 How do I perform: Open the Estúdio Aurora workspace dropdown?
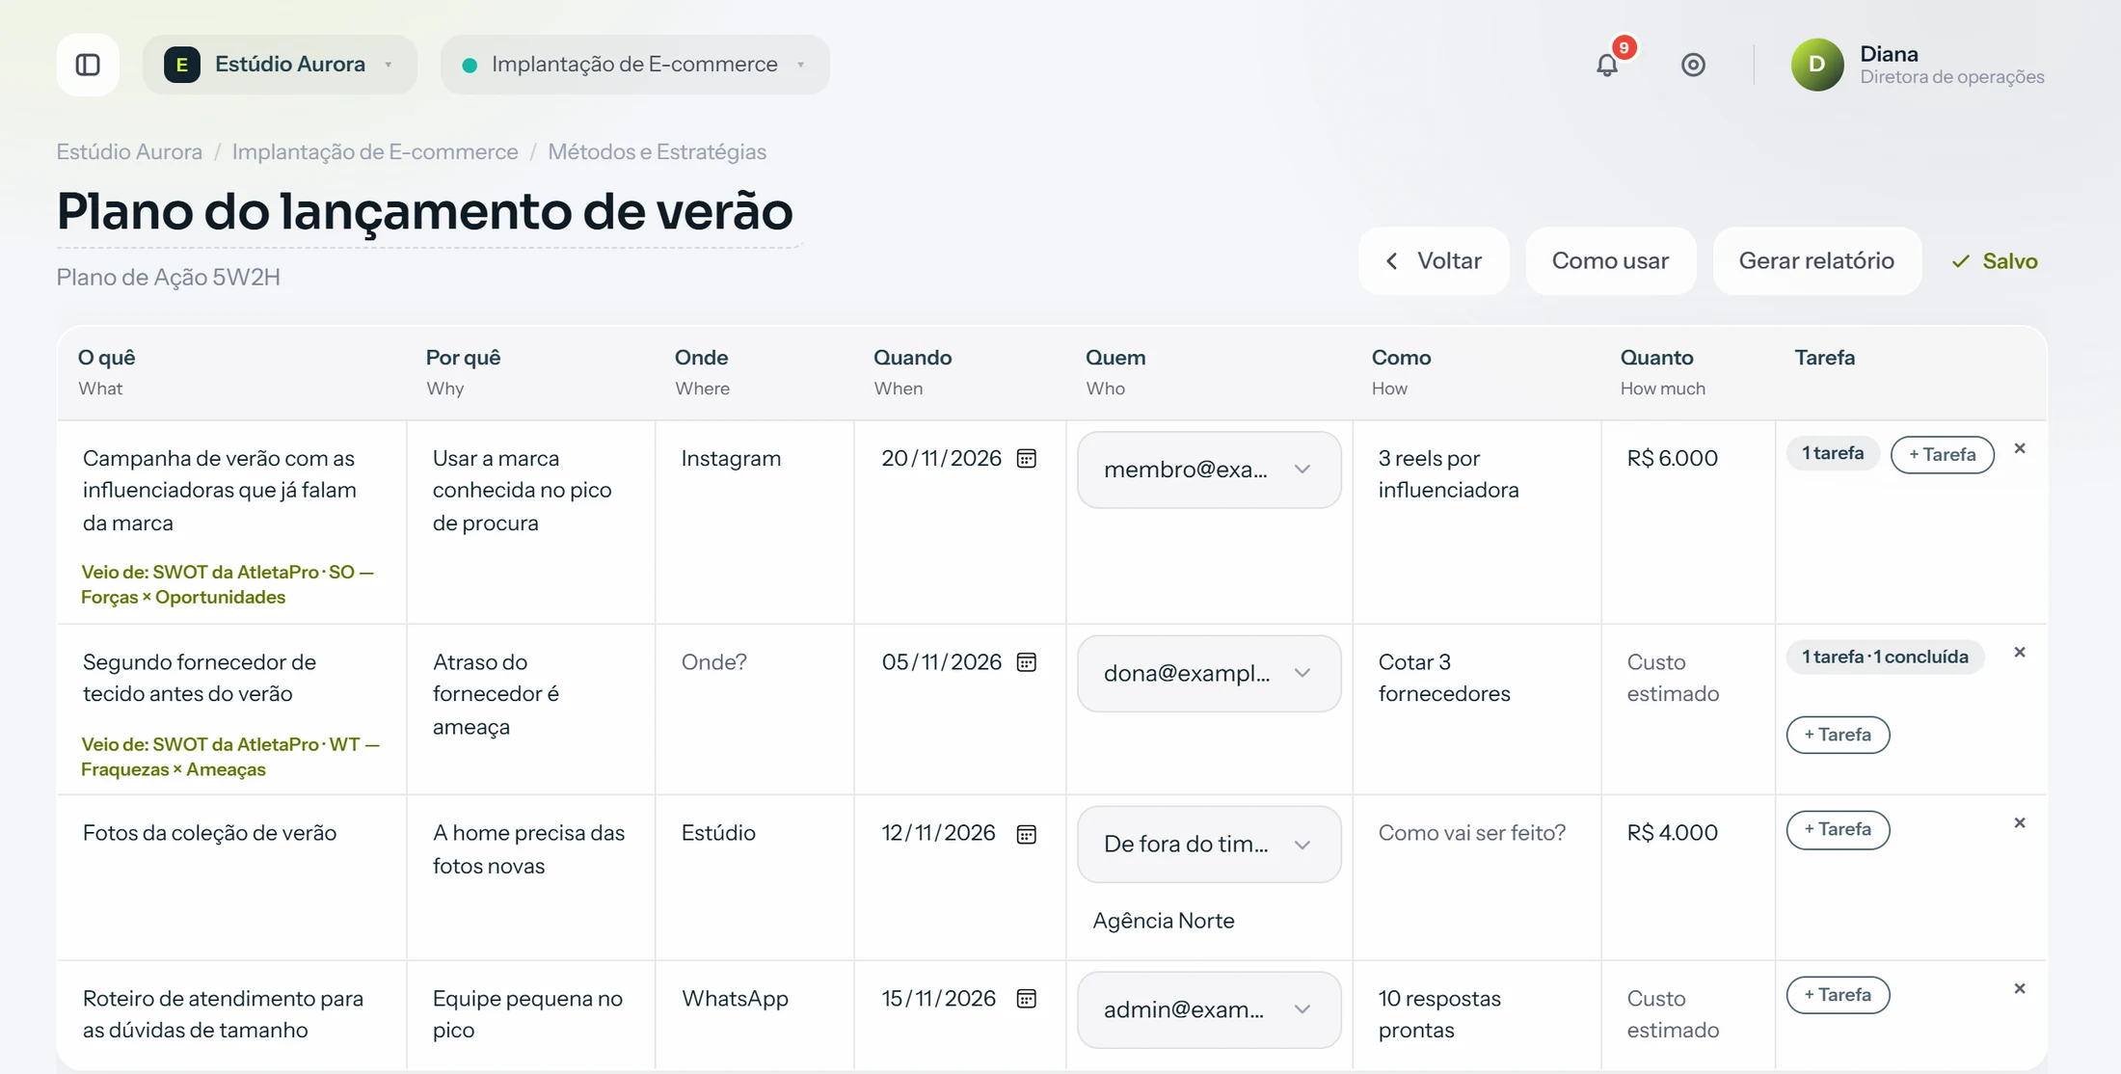click(x=280, y=65)
